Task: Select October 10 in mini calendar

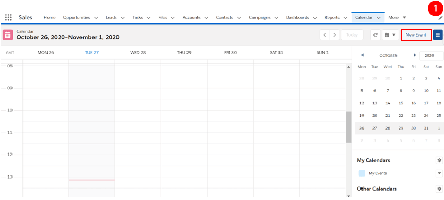Action: coord(426,91)
